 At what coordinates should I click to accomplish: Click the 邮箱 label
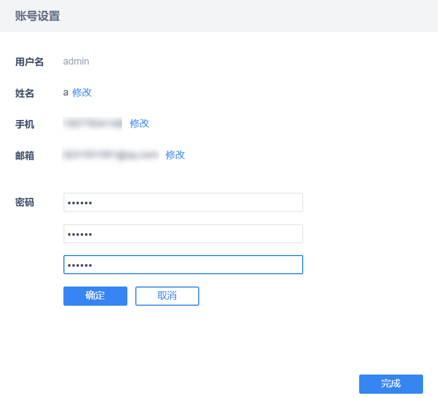point(25,155)
